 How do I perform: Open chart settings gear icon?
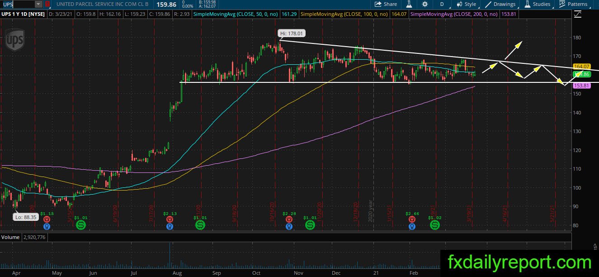(425, 4)
